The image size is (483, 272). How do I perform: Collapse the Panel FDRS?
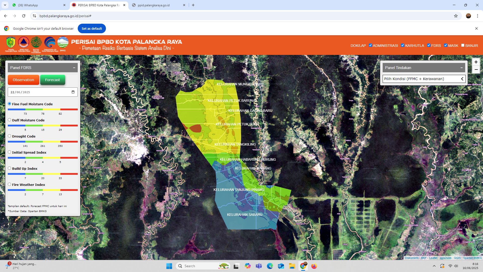coord(74,68)
